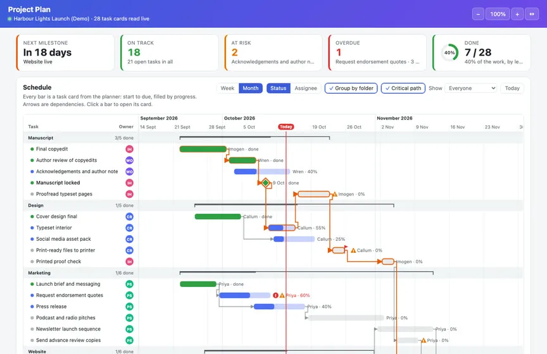
Task: Open the Launch brief and messaging green bar
Action: click(x=198, y=284)
